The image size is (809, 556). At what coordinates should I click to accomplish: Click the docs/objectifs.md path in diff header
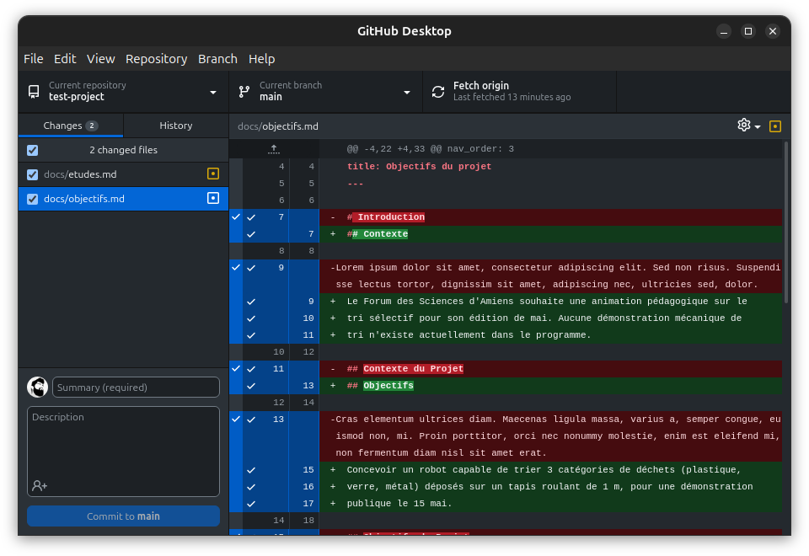278,126
